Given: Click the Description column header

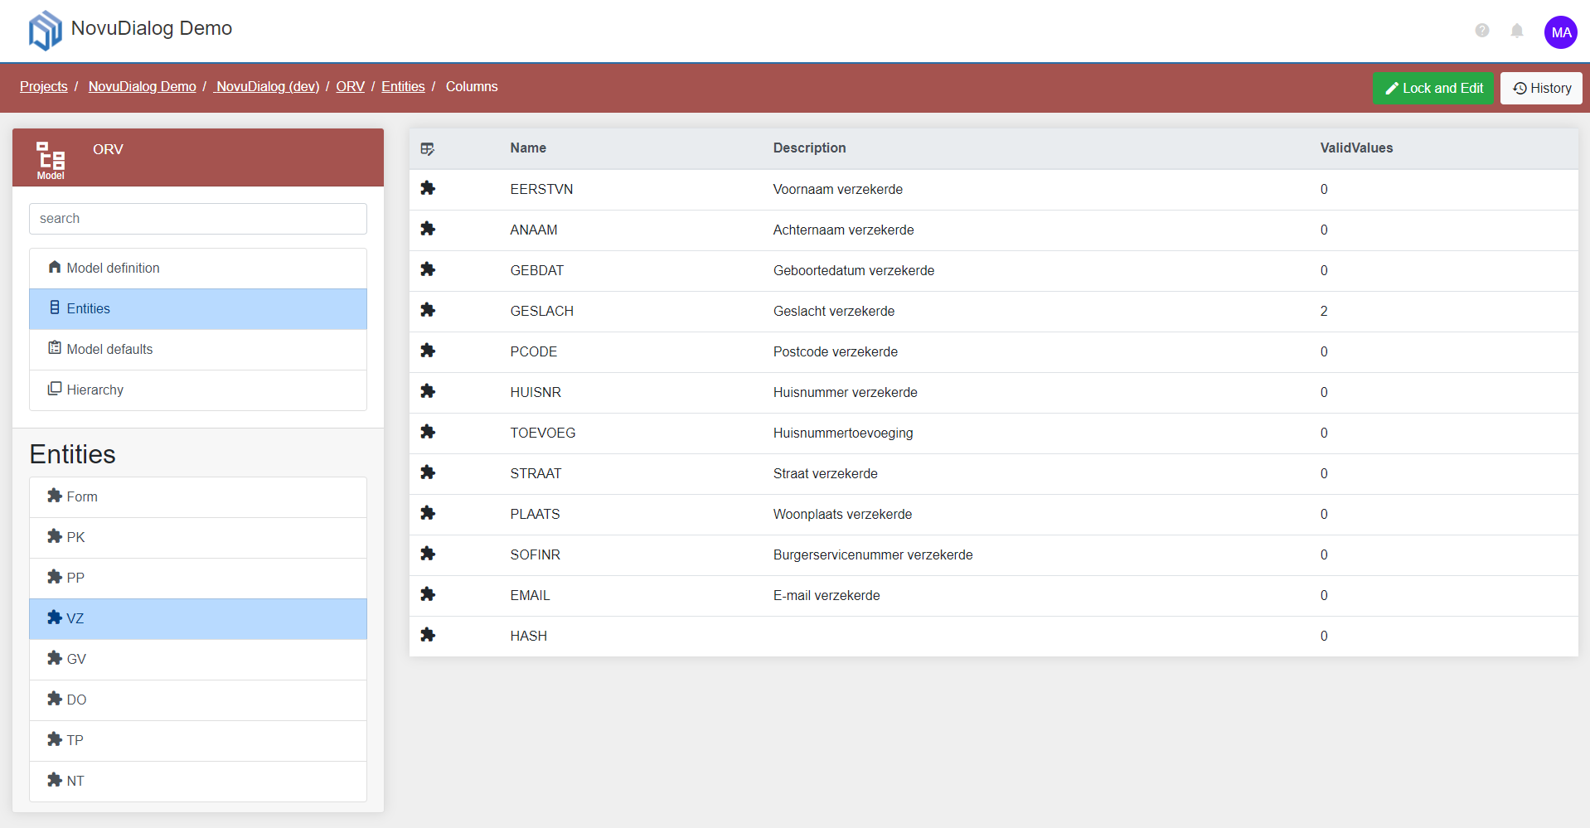Looking at the screenshot, I should (809, 148).
